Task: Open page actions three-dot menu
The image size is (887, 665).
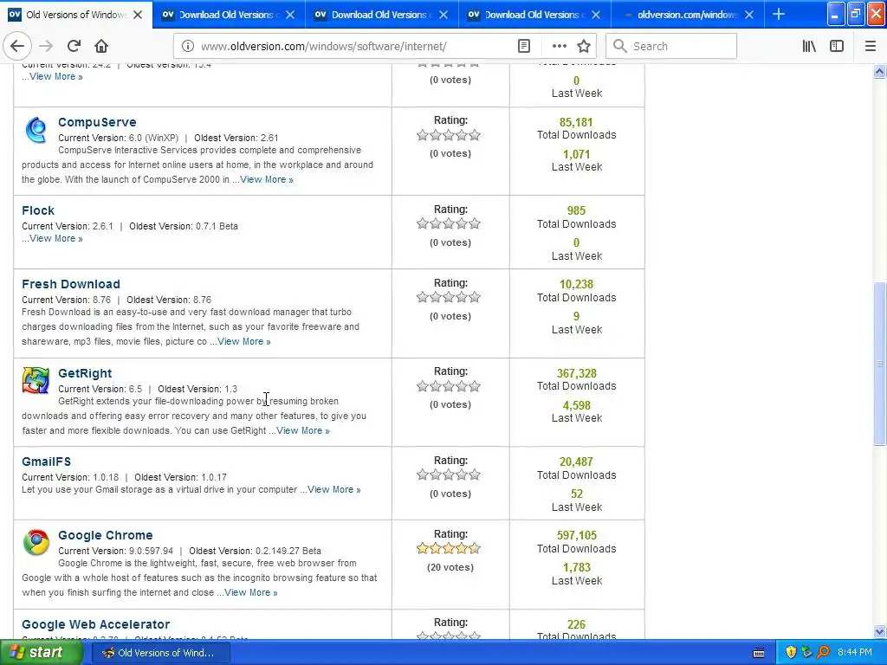Action: [559, 47]
